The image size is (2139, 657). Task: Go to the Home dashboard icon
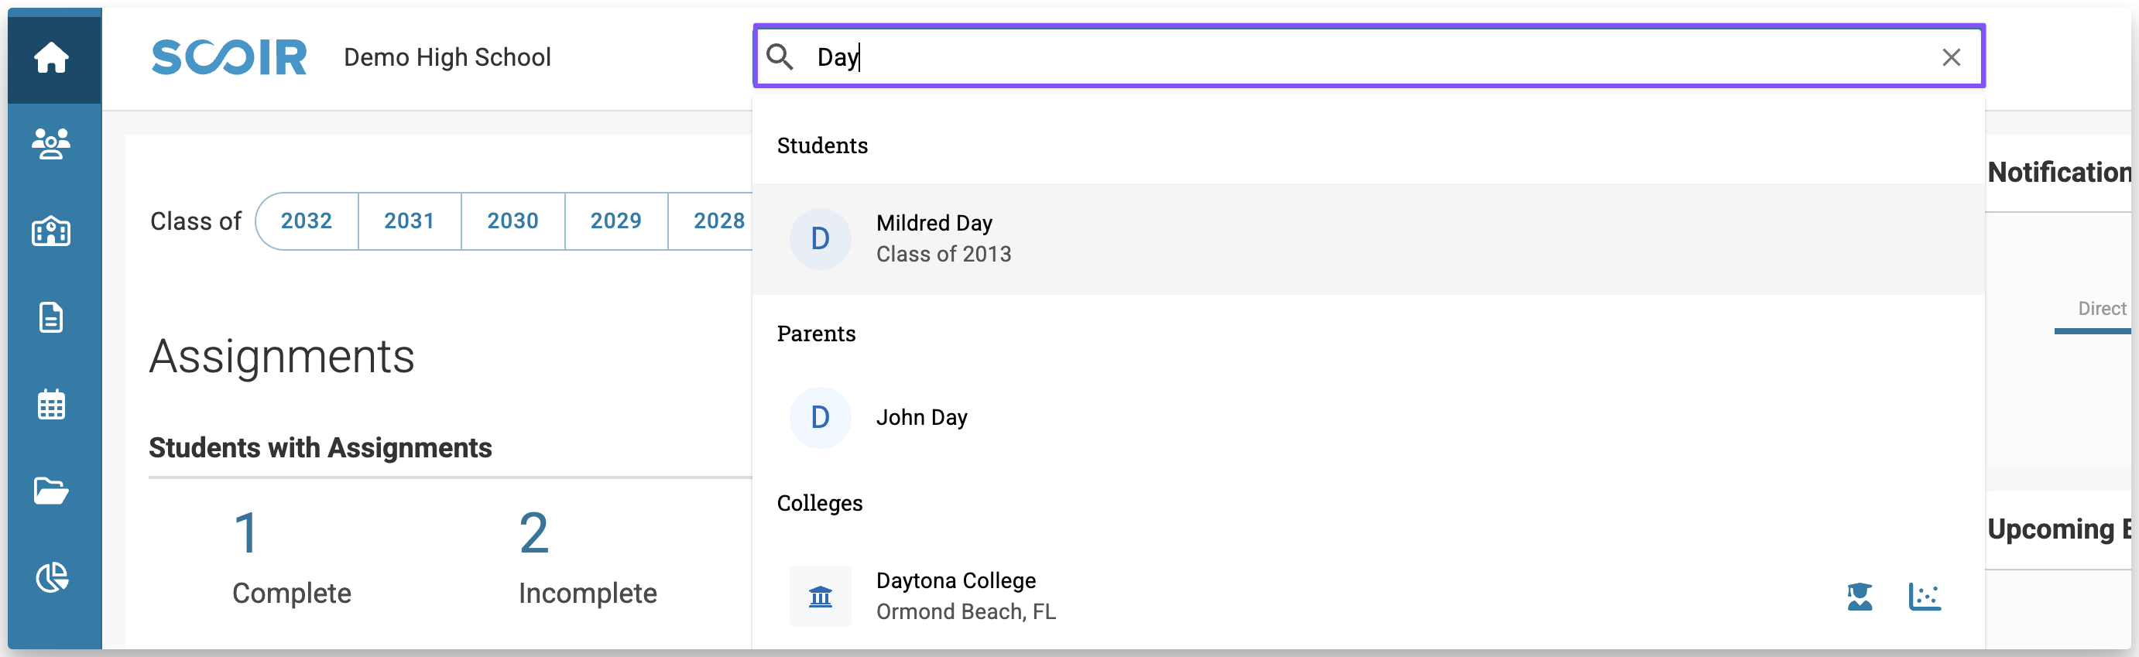[x=52, y=57]
